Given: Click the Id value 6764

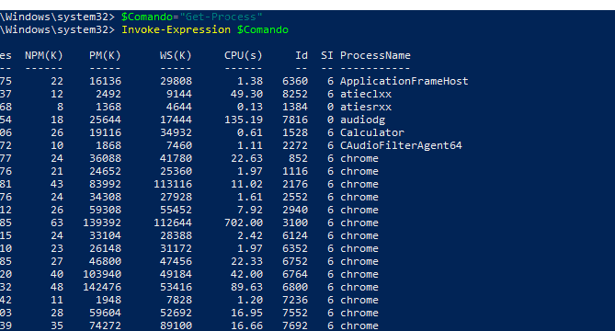Looking at the screenshot, I should (x=295, y=274).
